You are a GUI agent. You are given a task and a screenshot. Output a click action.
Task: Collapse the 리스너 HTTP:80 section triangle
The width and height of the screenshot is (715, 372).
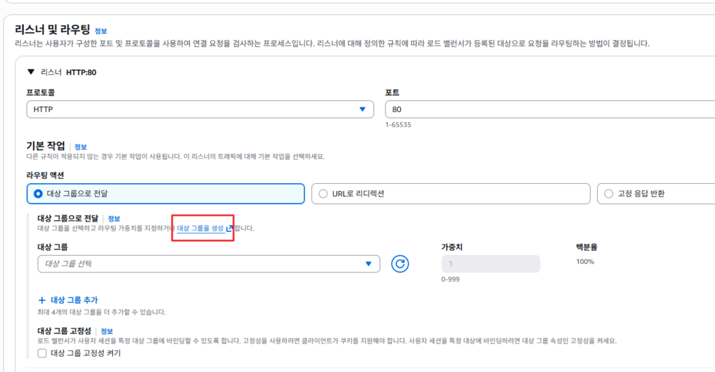click(x=31, y=72)
